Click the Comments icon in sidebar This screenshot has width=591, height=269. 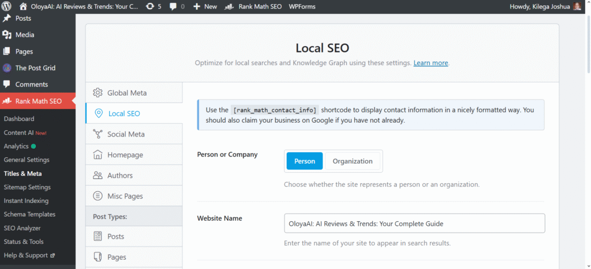pos(7,84)
